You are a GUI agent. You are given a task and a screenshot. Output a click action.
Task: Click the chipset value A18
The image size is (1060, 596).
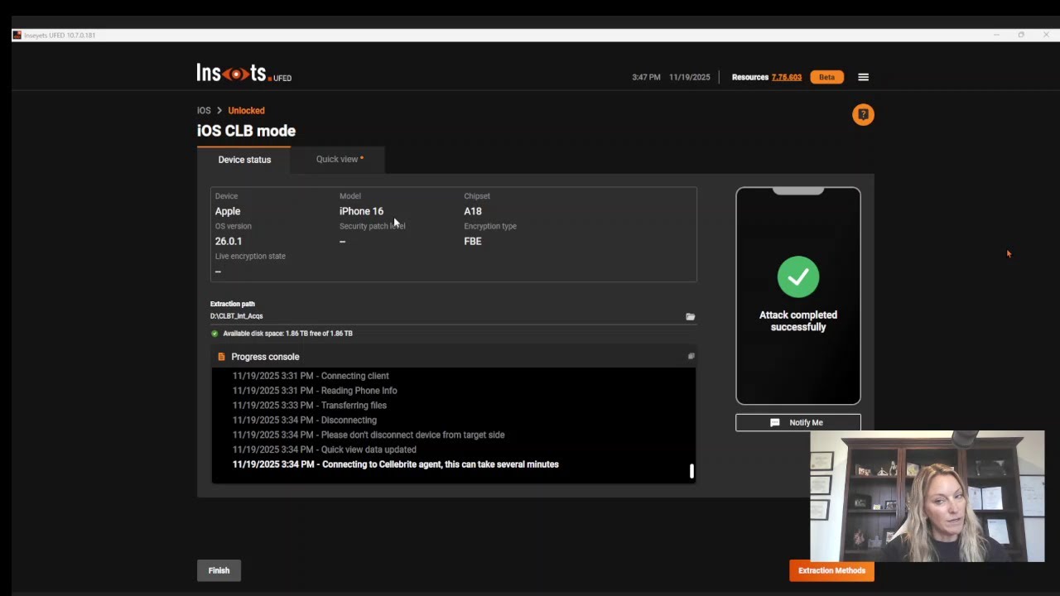coord(473,211)
